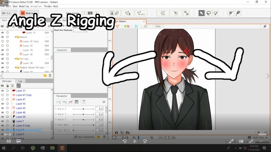Click the delete key icon in Parameter panel
Viewport: 271px width, 152px height.
70,102
